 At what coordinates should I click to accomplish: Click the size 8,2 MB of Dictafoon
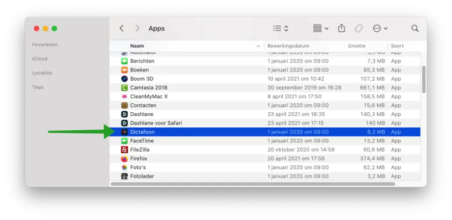pos(376,132)
